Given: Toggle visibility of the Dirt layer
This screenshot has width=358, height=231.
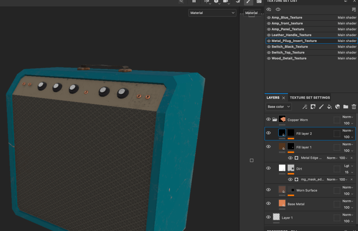Looking at the screenshot, I should [268, 168].
